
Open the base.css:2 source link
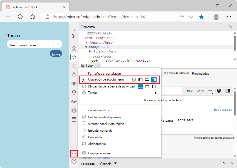[223, 110]
